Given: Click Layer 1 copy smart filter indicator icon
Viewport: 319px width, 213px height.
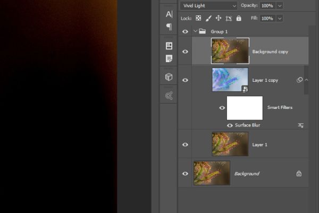Looking at the screenshot, I should click(x=299, y=80).
